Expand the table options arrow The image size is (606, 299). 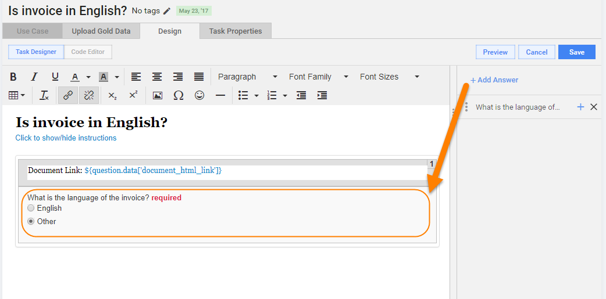(x=23, y=95)
